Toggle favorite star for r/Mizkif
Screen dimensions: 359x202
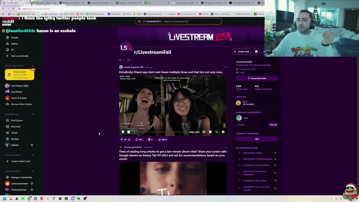tap(32, 145)
